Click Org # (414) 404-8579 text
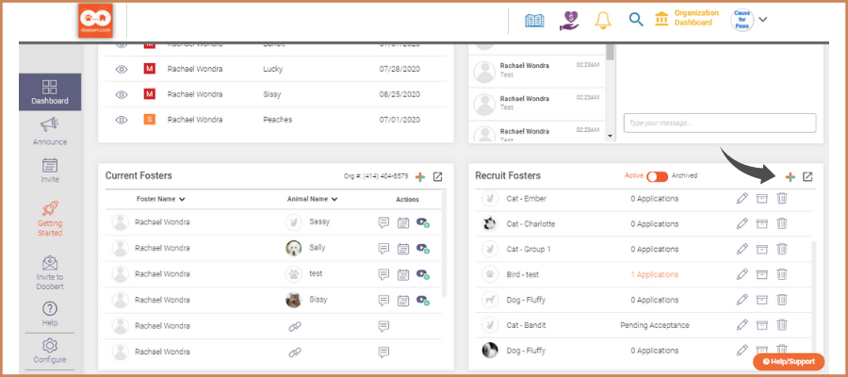 (x=376, y=176)
